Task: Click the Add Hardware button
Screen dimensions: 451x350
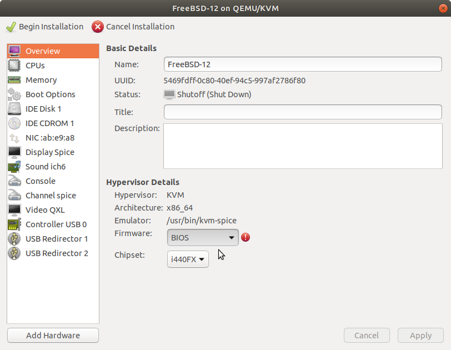Action: tap(53, 336)
